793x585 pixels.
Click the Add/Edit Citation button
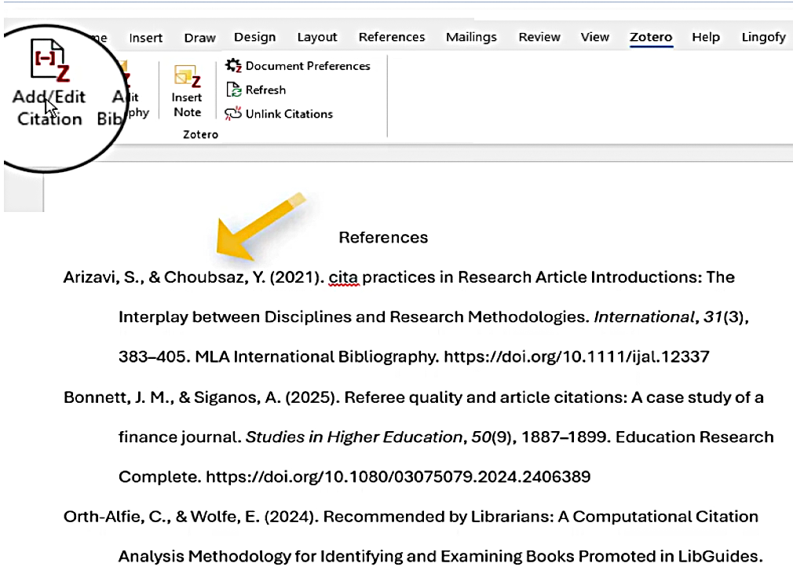[49, 85]
